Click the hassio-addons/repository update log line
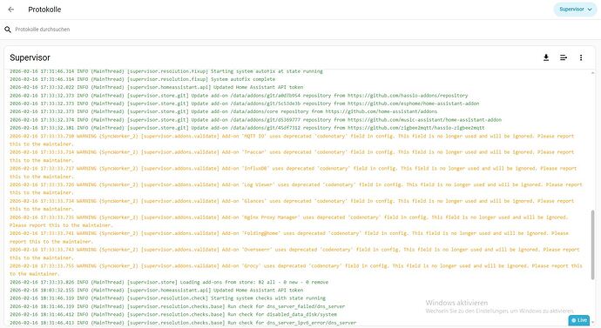The height and width of the screenshot is (328, 601). [239, 96]
